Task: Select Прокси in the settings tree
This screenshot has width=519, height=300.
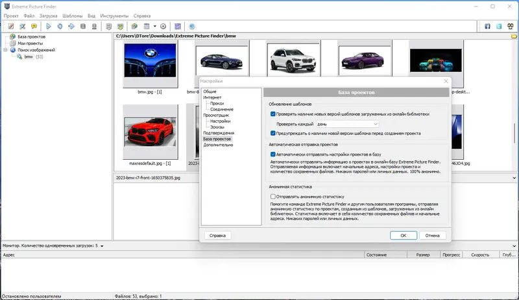Action: [x=217, y=103]
